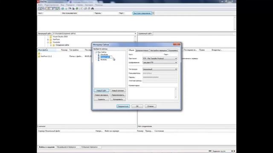Open the quick connect history dropdown arrow
The image size is (273, 153).
click(x=153, y=13)
